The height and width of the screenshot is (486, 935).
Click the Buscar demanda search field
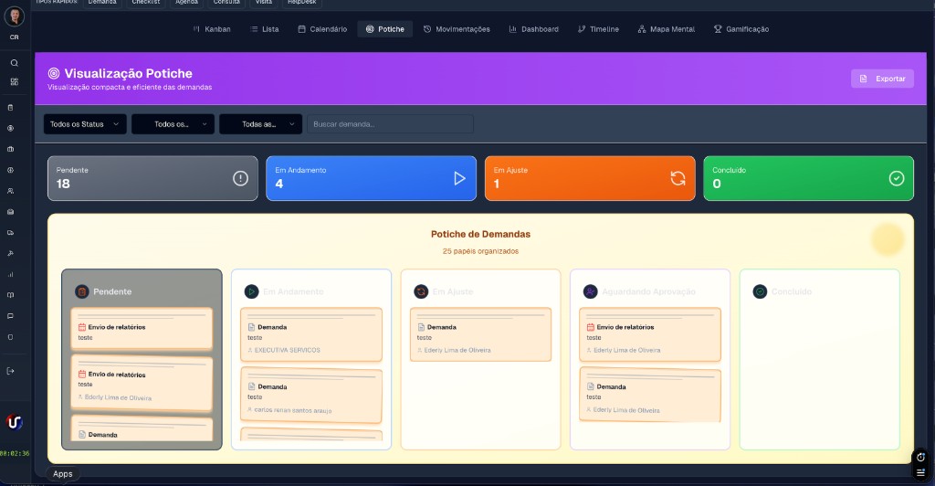(x=390, y=124)
